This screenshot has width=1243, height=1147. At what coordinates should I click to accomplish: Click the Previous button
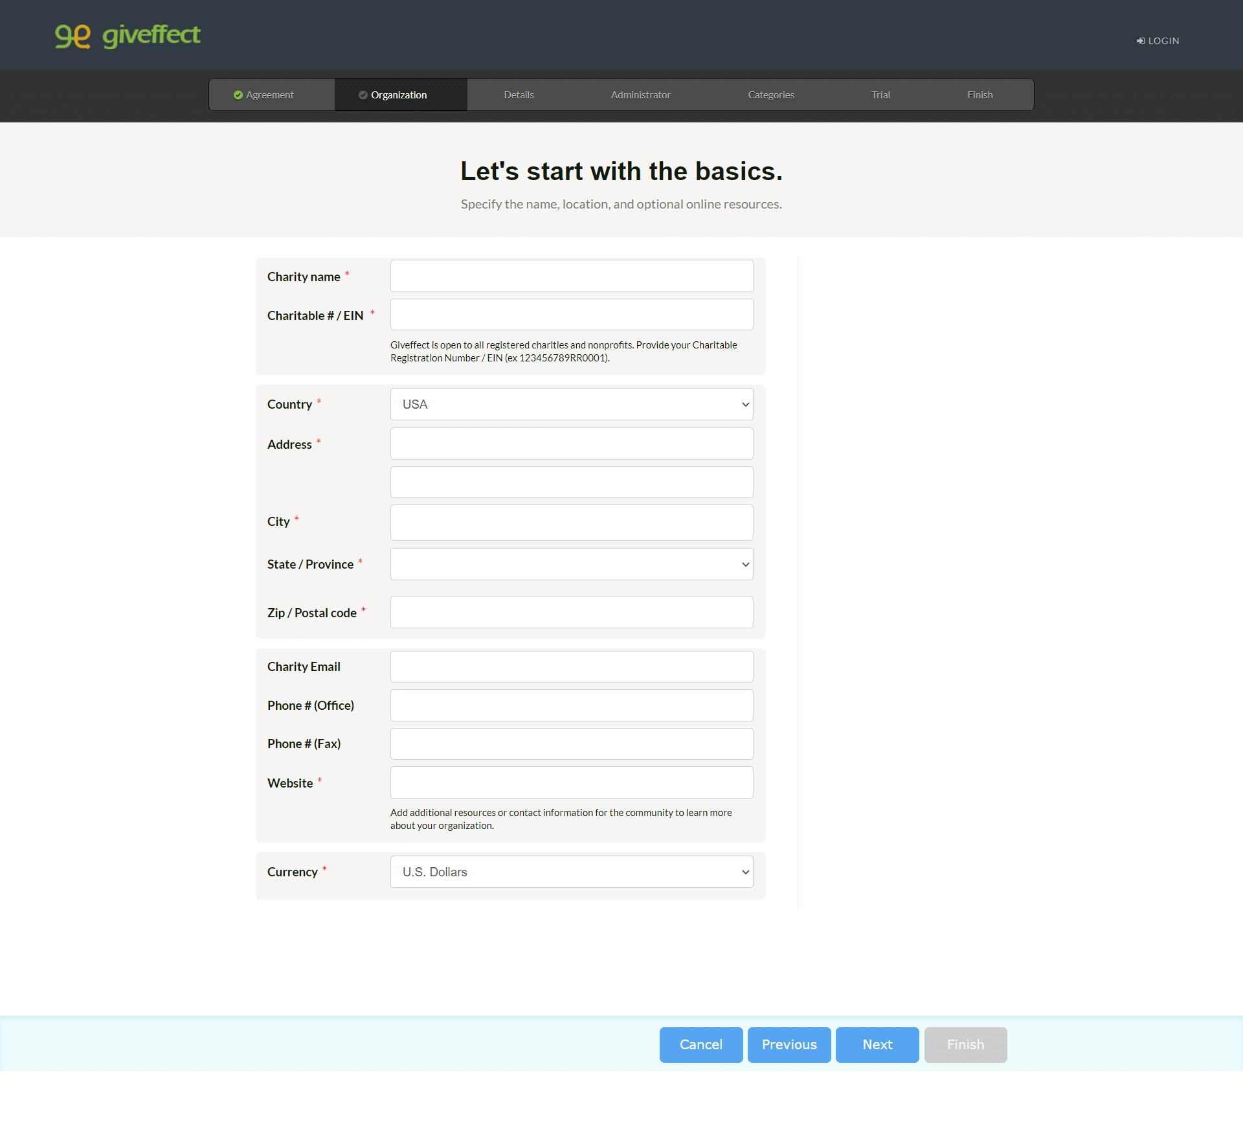coord(789,1044)
